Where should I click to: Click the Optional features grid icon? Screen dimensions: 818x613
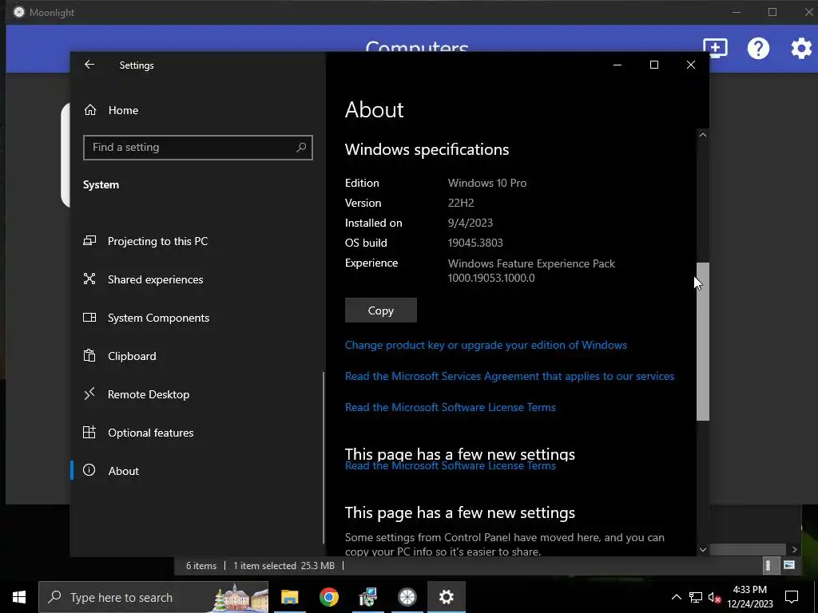pos(89,432)
